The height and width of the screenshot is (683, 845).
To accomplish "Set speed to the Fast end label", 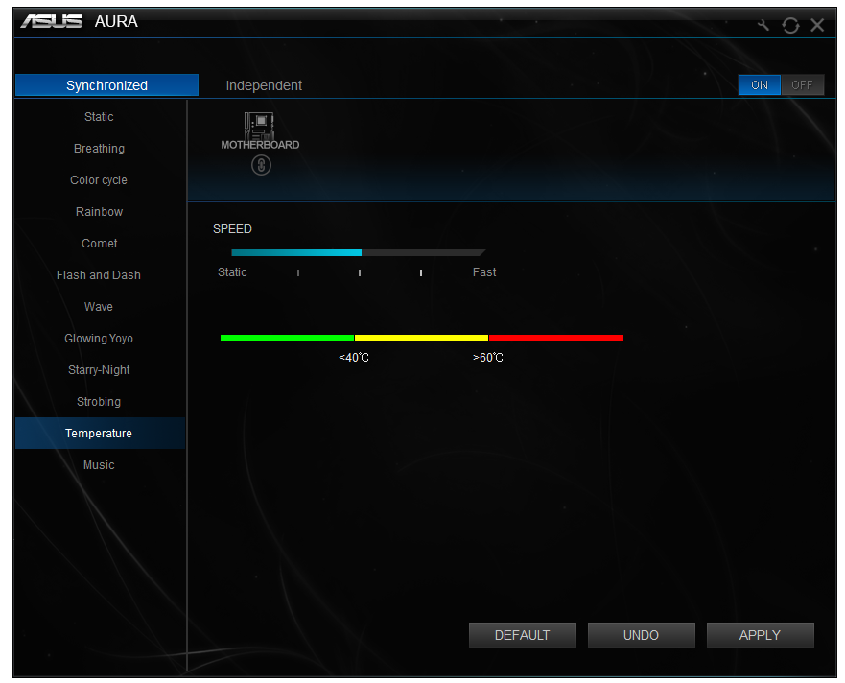I will tap(484, 272).
